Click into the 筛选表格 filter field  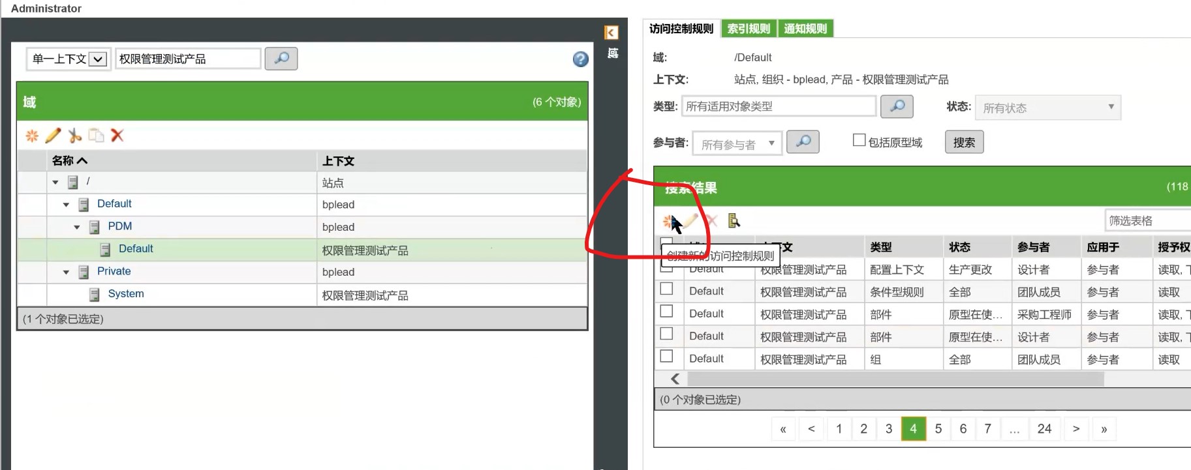click(x=1147, y=221)
